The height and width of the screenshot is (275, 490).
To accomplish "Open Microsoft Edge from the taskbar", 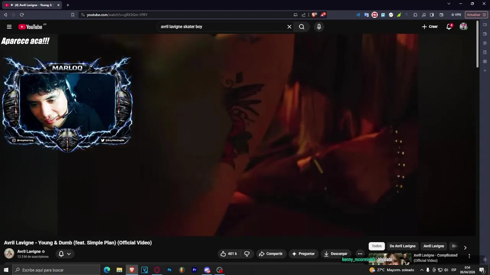I will pos(107,270).
